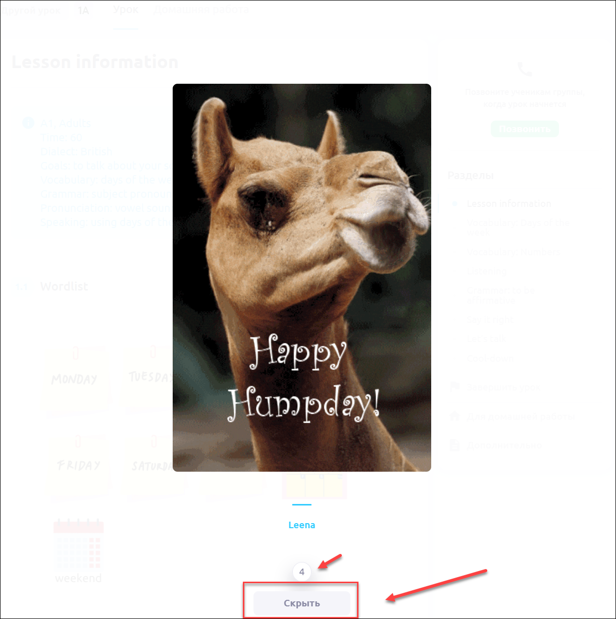Switch to the Домашняя работа tab

point(200,10)
